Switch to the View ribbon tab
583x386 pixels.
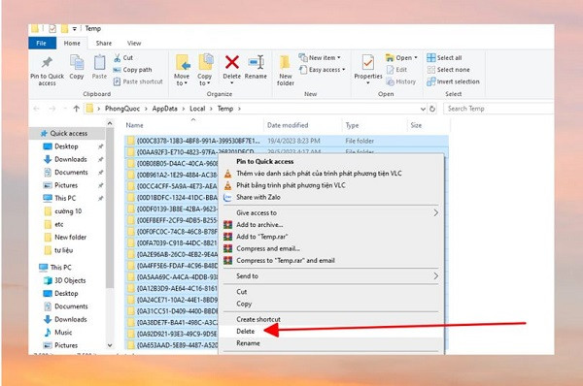pos(134,43)
